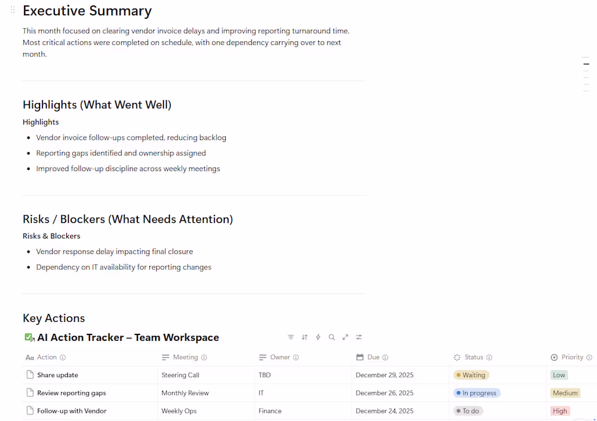Open the Priority property menu

click(570, 357)
